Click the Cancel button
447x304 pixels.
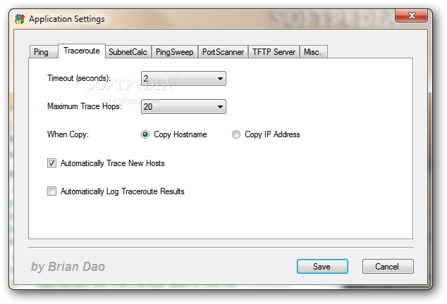(388, 267)
